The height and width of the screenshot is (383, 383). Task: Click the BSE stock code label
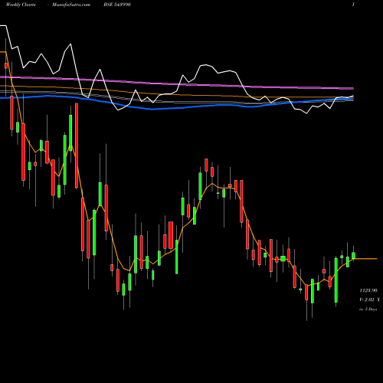(117, 5)
